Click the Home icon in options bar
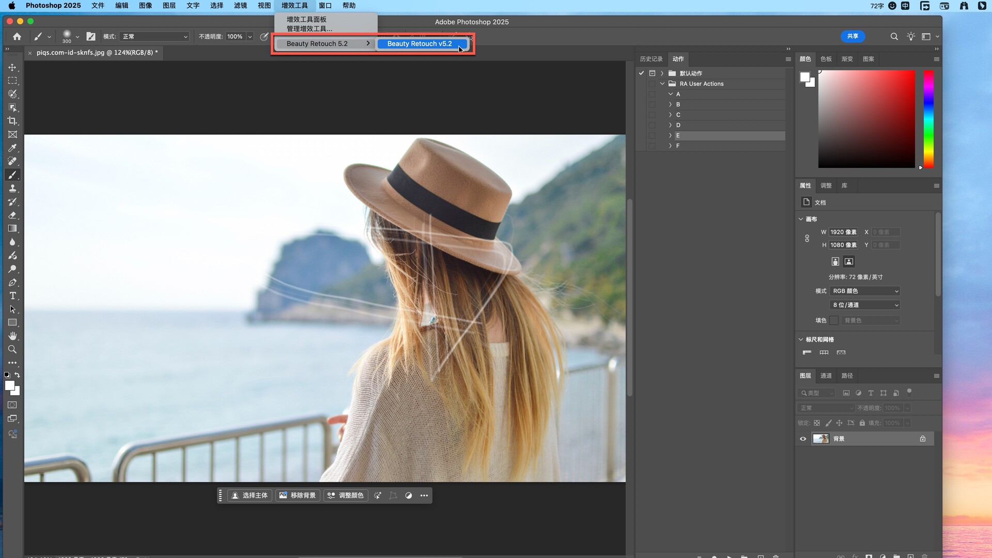Image resolution: width=992 pixels, height=558 pixels. coord(17,36)
